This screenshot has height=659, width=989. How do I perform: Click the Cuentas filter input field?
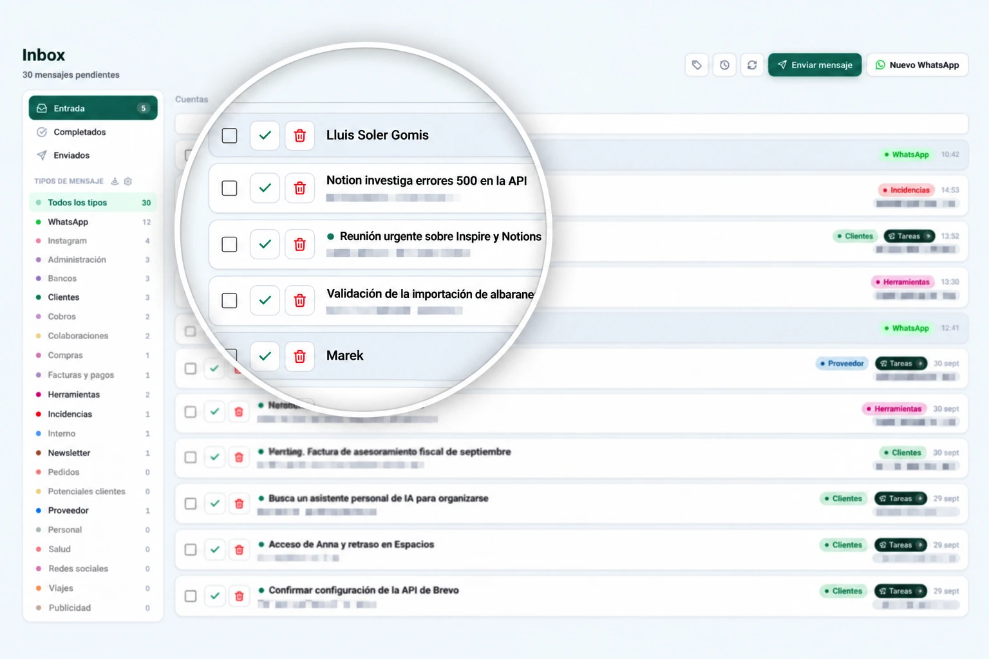click(x=572, y=124)
